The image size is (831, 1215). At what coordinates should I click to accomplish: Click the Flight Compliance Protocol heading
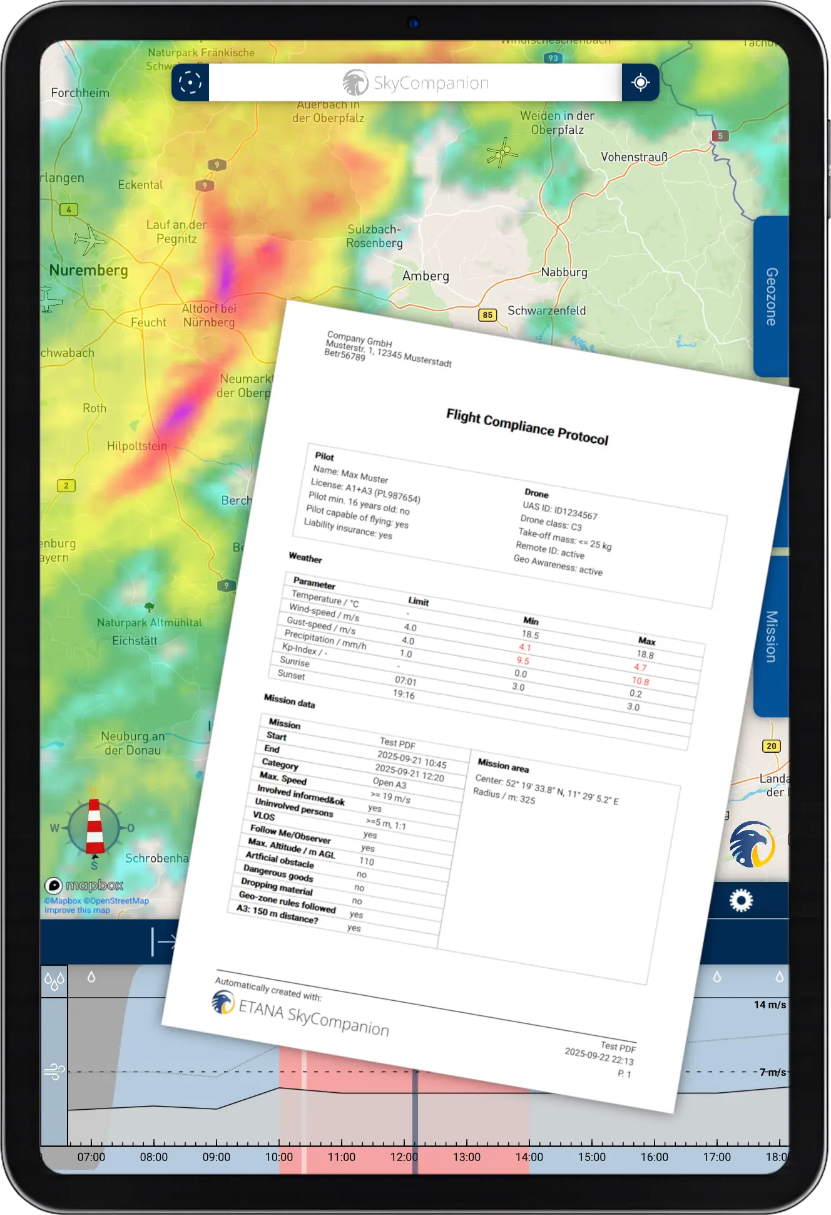tap(527, 427)
